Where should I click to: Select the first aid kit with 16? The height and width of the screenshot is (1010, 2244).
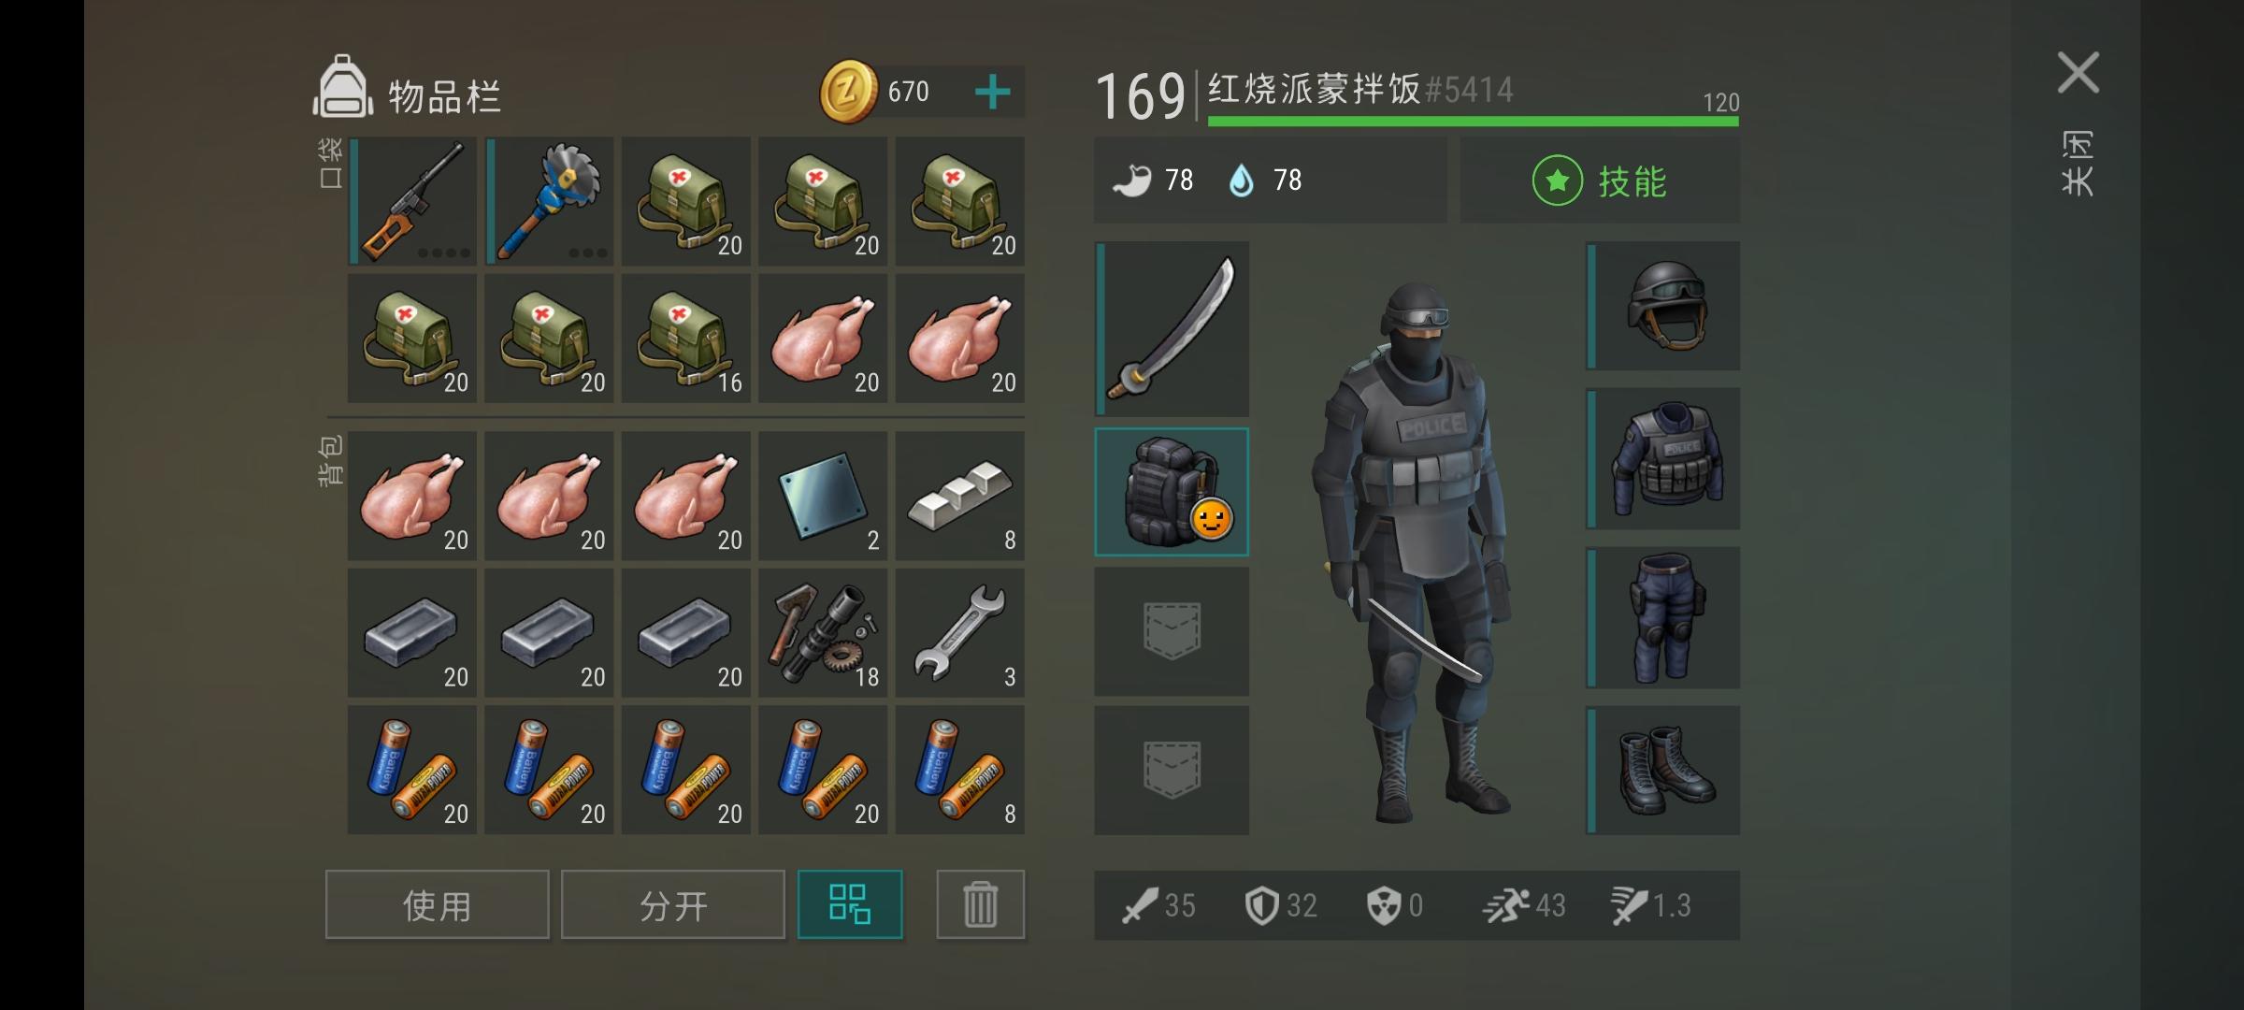coord(686,339)
